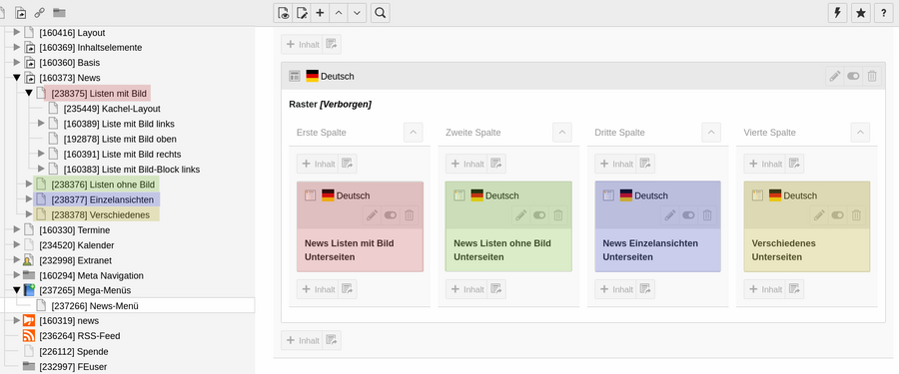Toggle visibility of the Raster Deutsch element

click(x=854, y=76)
